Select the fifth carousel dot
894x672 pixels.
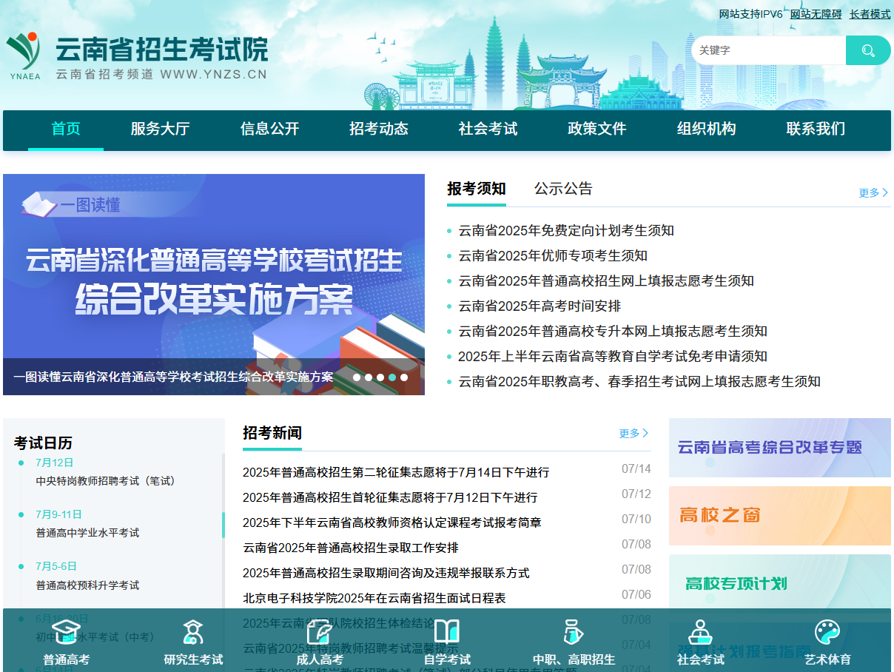coord(404,377)
